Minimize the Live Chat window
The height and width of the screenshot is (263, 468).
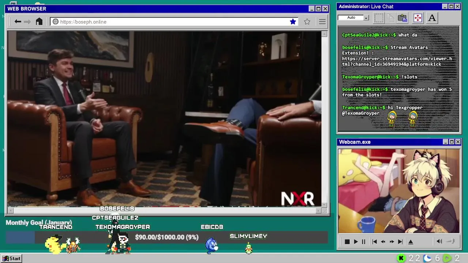(x=445, y=7)
